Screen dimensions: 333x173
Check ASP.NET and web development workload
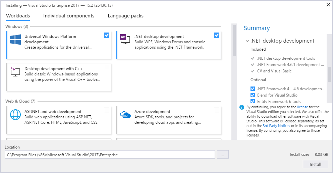click(x=107, y=110)
